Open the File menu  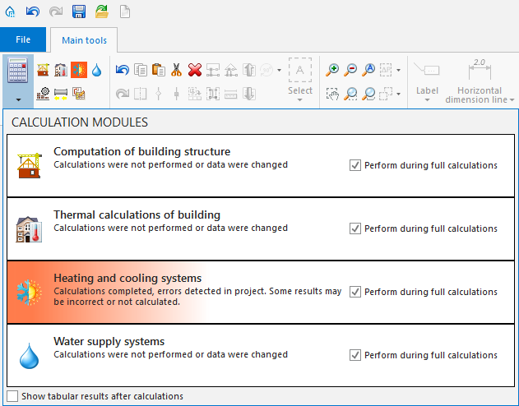pyautogui.click(x=23, y=39)
